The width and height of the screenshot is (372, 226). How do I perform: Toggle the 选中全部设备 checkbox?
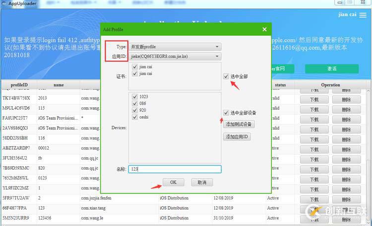pos(226,113)
